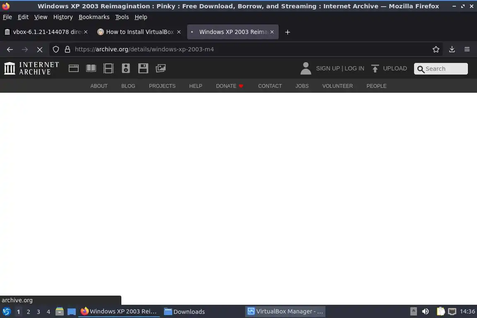Image resolution: width=477 pixels, height=318 pixels.
Task: Close the Windows XP 2003 Reimagination tab
Action: tap(272, 32)
